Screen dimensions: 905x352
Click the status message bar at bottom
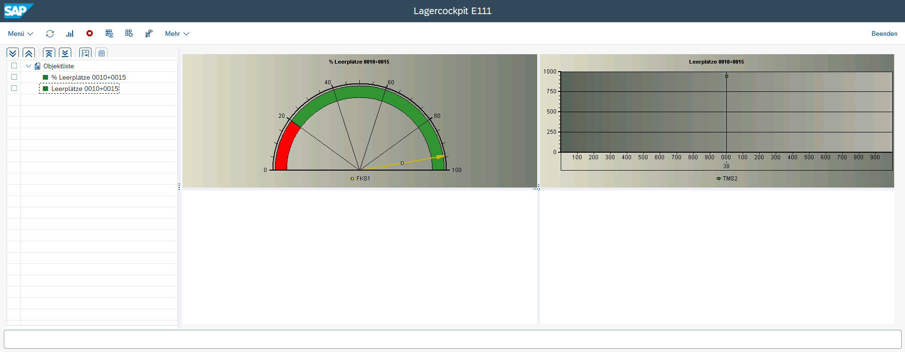[452, 339]
